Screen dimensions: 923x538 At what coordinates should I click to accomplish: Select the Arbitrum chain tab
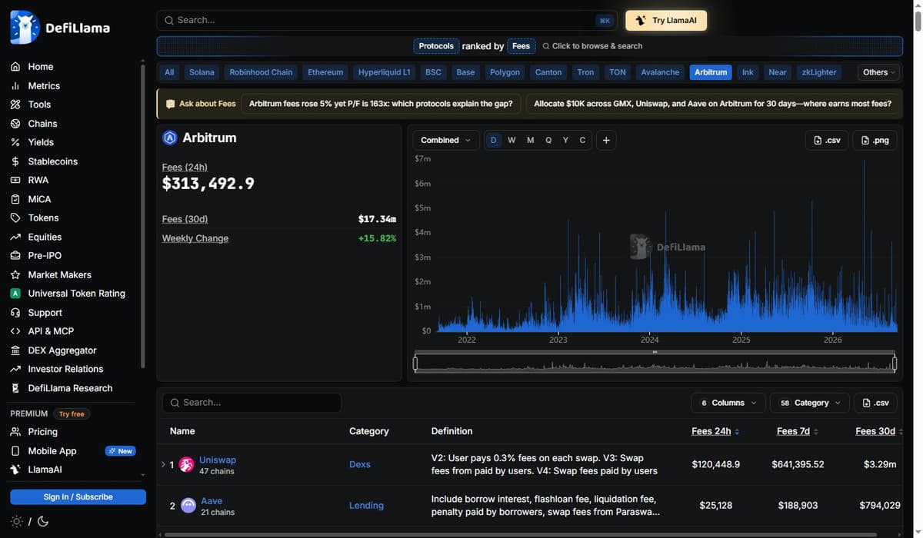(x=711, y=72)
